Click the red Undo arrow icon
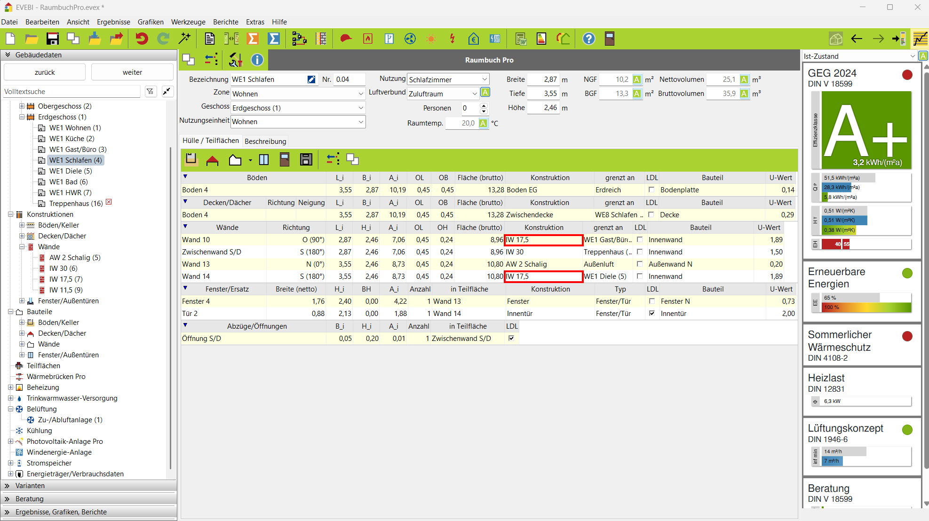This screenshot has height=521, width=929. pyautogui.click(x=141, y=39)
